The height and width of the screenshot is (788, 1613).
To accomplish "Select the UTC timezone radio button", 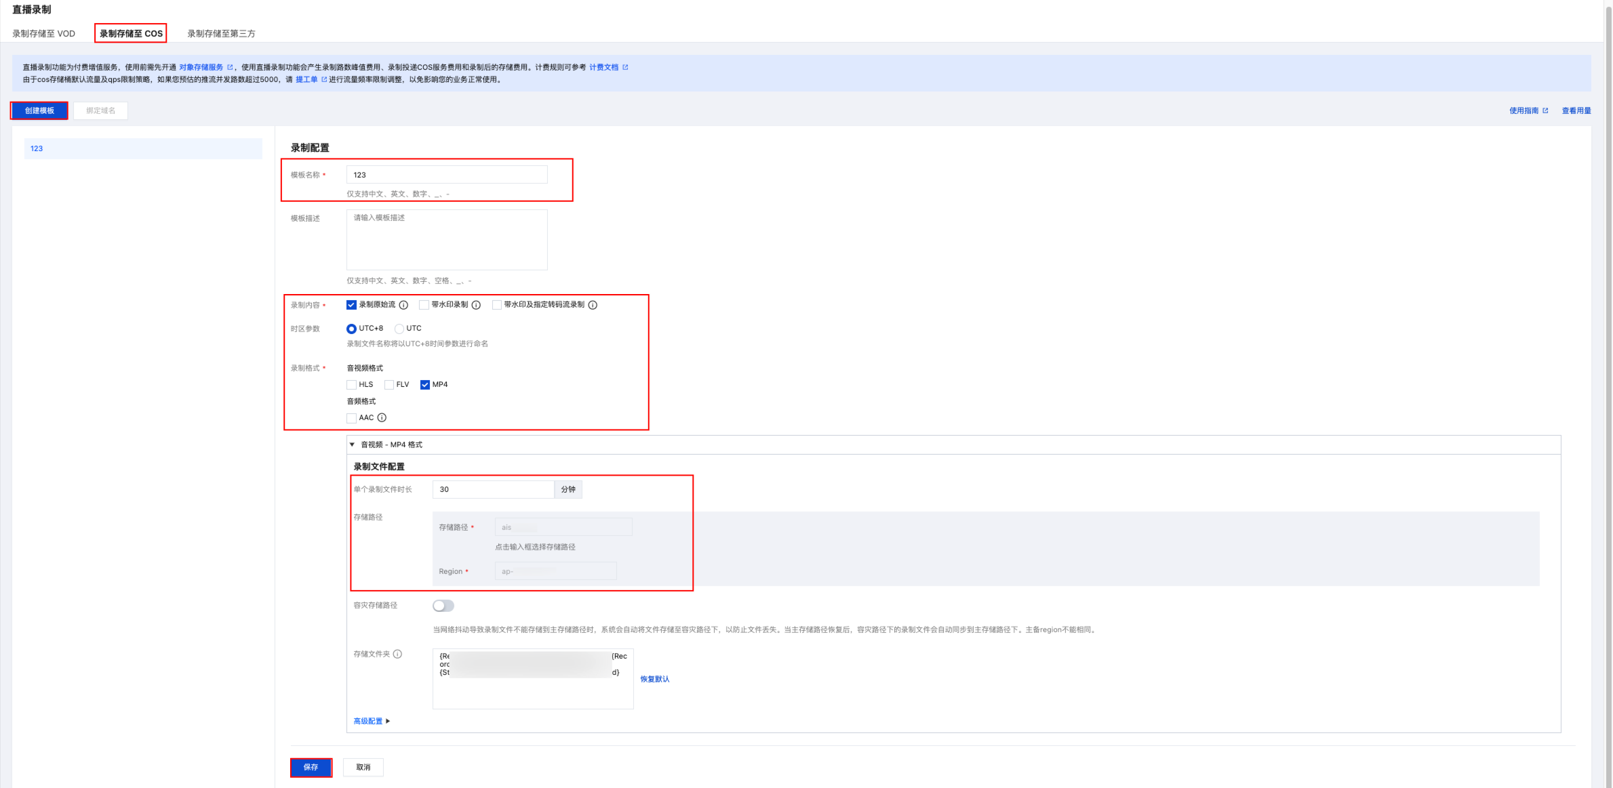I will tap(399, 329).
